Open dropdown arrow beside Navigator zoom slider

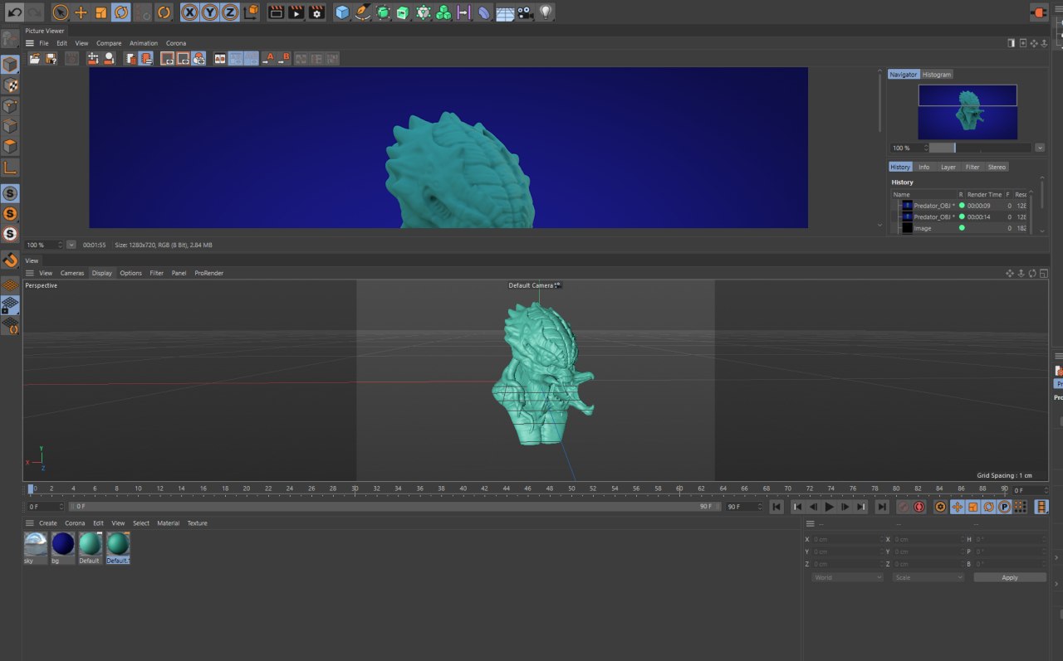point(1040,148)
